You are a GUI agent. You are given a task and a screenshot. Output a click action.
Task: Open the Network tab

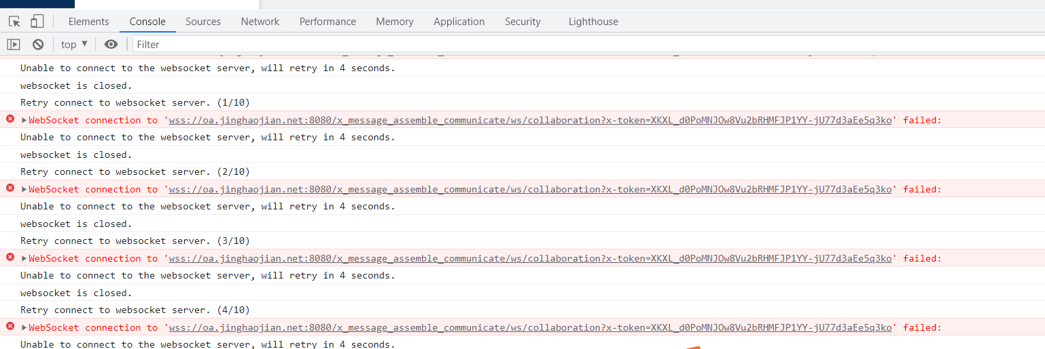[x=260, y=22]
